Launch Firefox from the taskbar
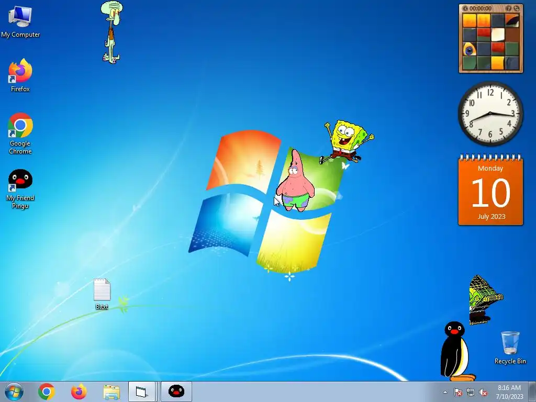Image resolution: width=536 pixels, height=402 pixels. [x=79, y=392]
